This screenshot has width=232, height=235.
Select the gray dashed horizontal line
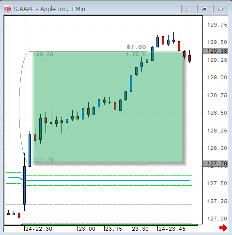[99, 204]
